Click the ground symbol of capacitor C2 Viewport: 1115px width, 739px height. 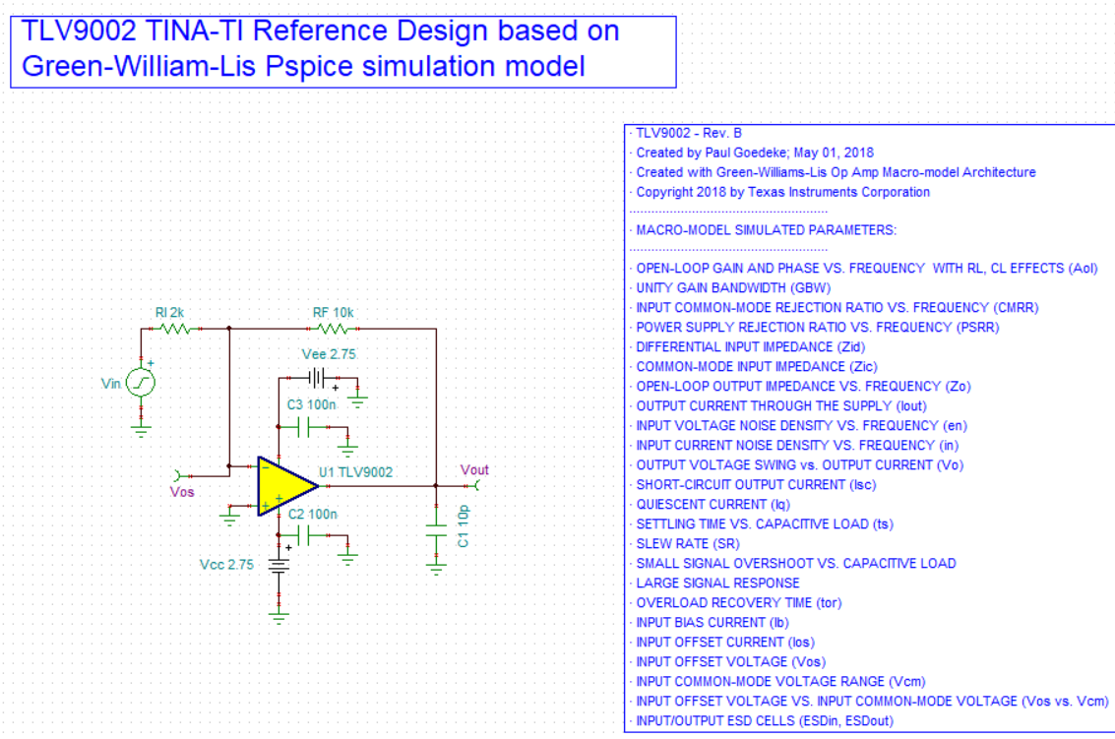(347, 557)
